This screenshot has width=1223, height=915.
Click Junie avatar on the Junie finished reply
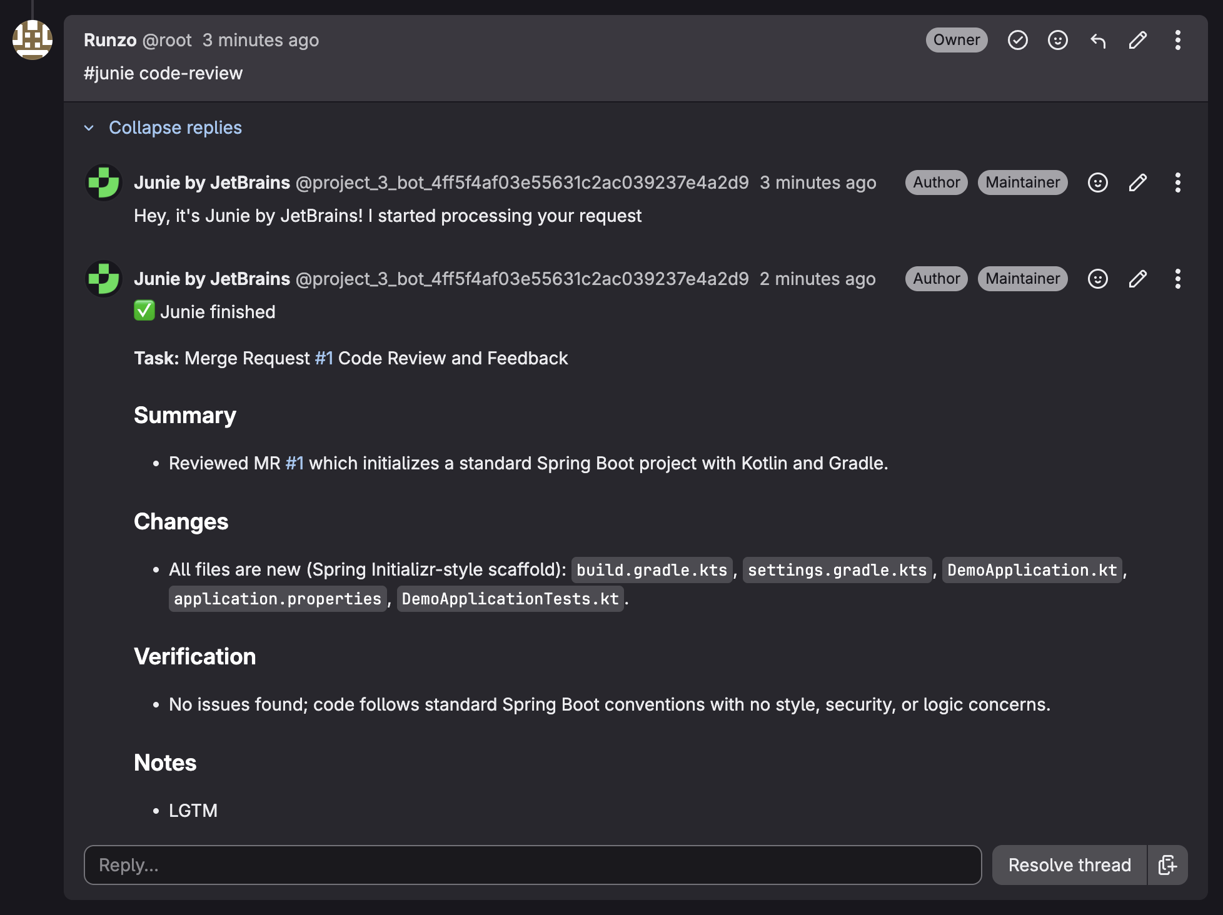click(104, 279)
